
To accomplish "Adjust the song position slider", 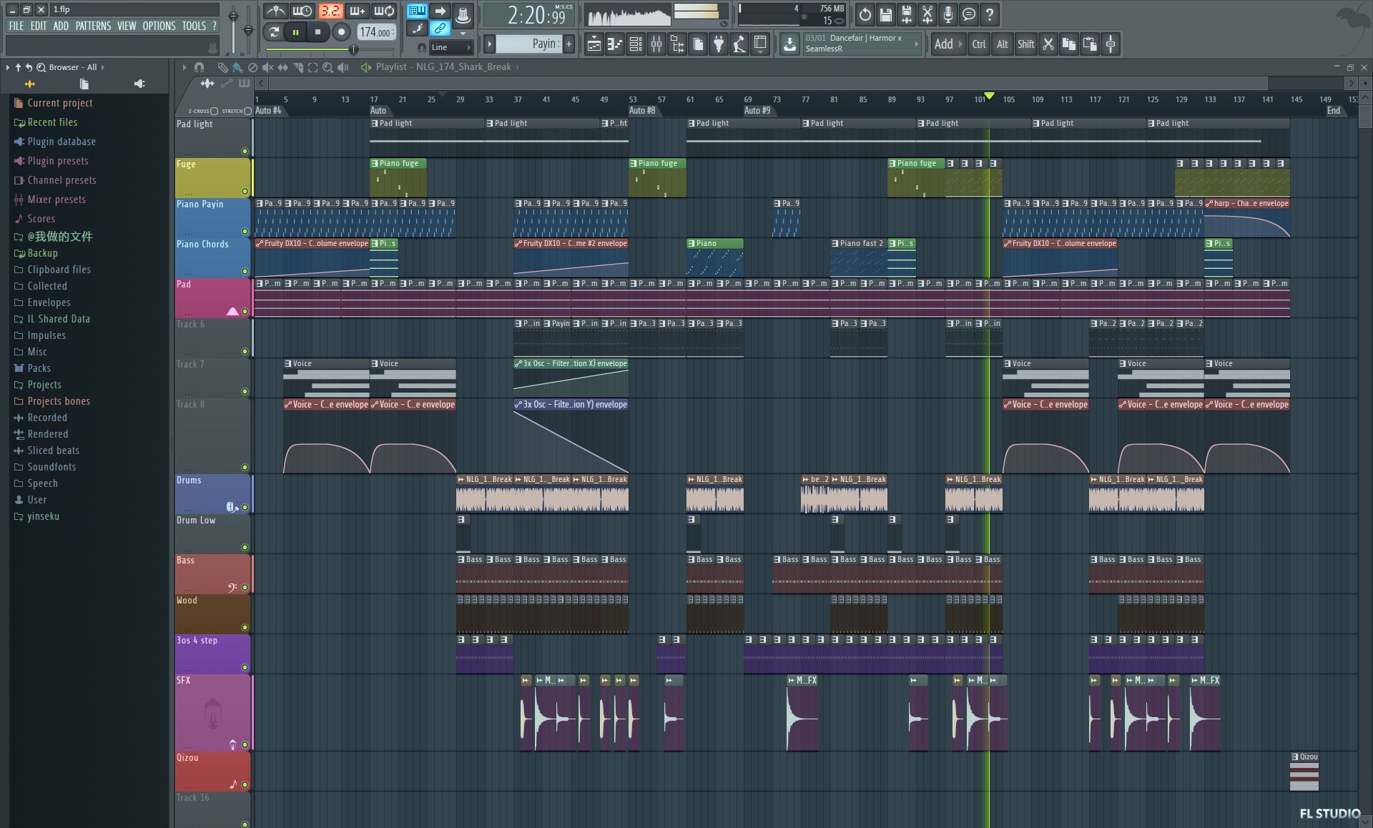I will tap(330, 49).
